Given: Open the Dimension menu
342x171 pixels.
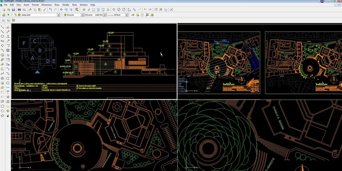Looking at the screenshot, I should coord(47,5).
